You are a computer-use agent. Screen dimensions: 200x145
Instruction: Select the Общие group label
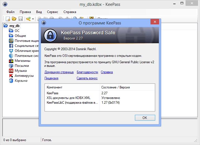pos(20,36)
